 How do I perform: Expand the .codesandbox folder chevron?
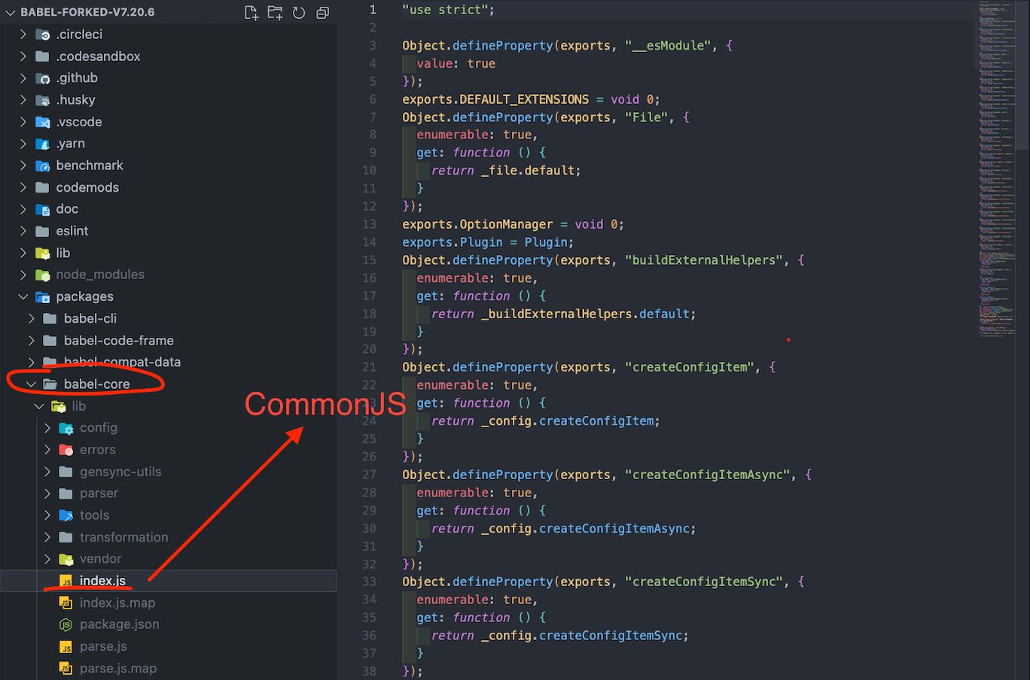tap(23, 56)
